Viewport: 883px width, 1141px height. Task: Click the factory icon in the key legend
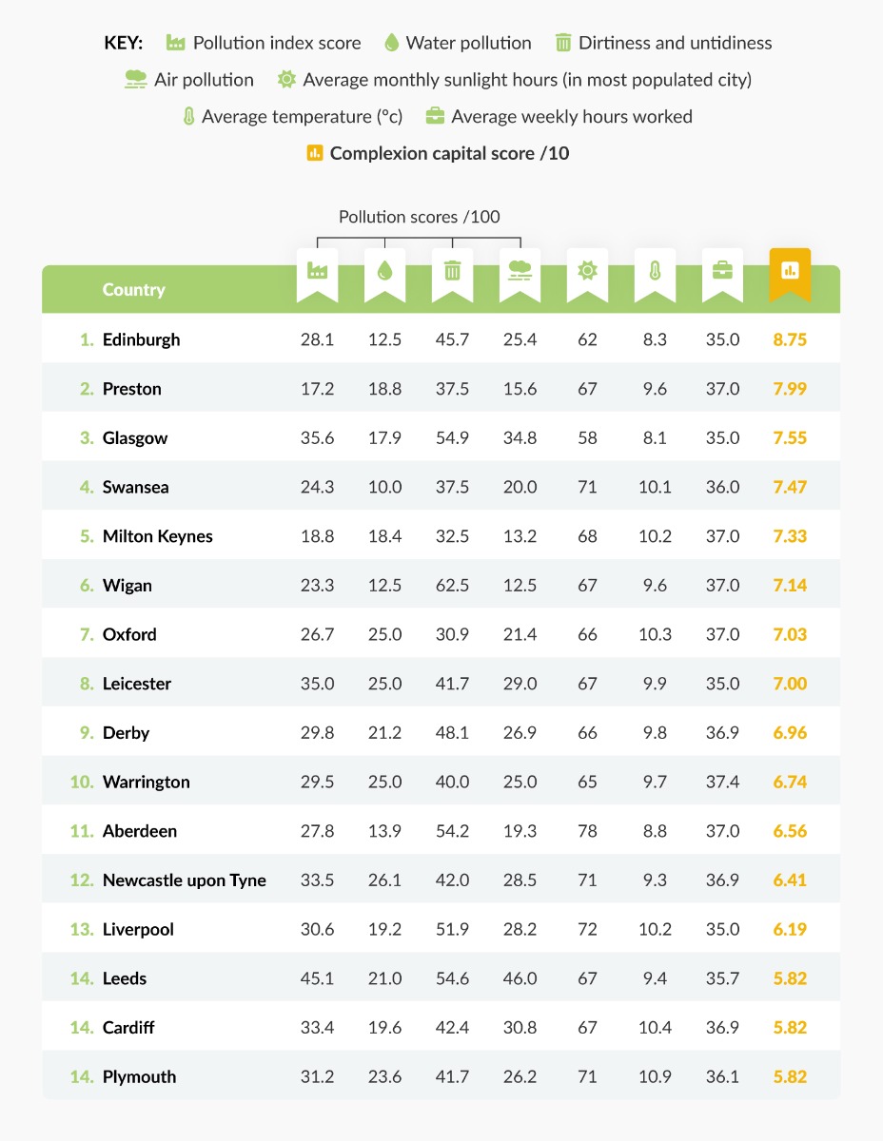(x=175, y=43)
